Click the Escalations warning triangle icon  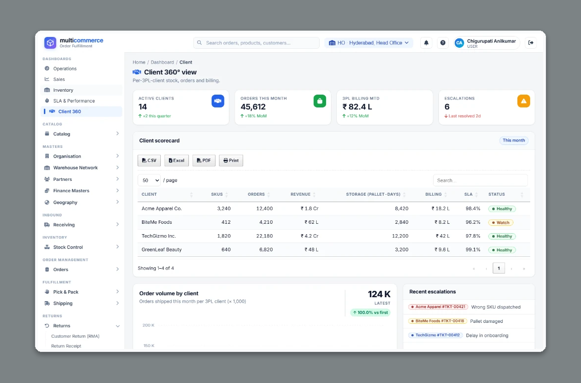point(524,101)
